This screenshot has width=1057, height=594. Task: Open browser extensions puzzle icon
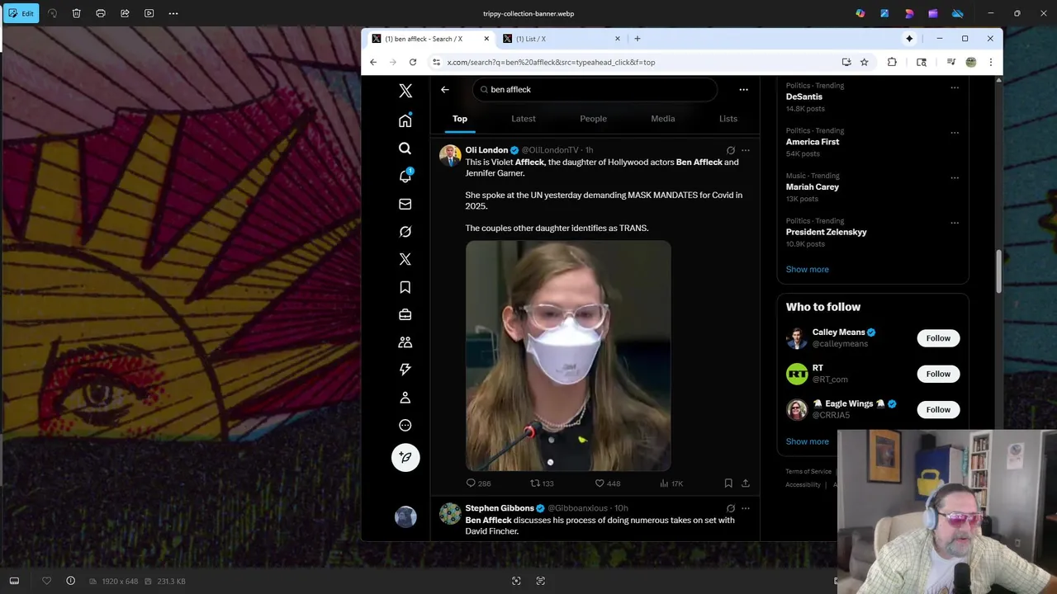coord(892,62)
